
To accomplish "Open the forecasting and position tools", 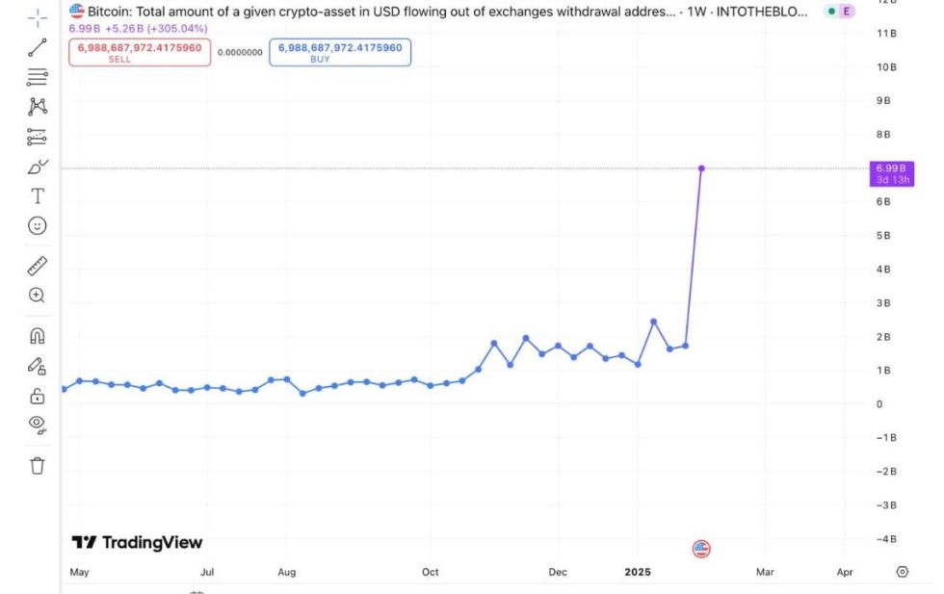I will (x=38, y=136).
